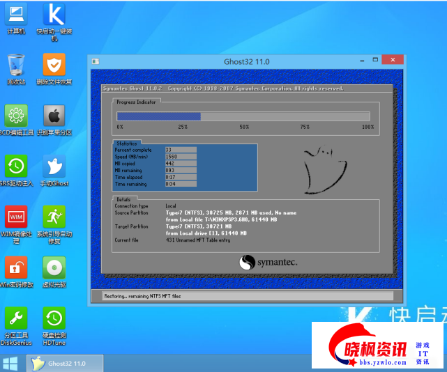Open the red WIM image tool icon
This screenshot has height=372, width=447.
coord(16,217)
